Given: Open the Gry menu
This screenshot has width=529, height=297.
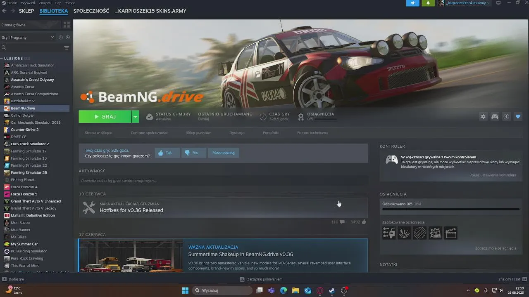Looking at the screenshot, I should click(58, 3).
